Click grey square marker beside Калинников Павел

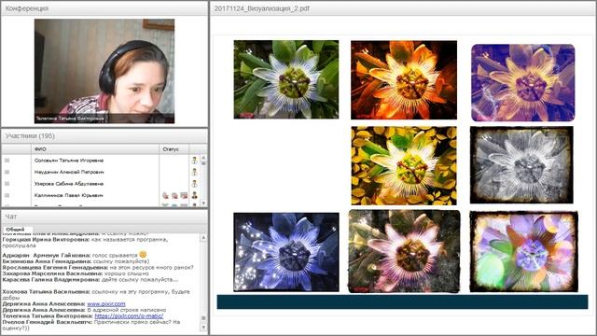pos(7,195)
